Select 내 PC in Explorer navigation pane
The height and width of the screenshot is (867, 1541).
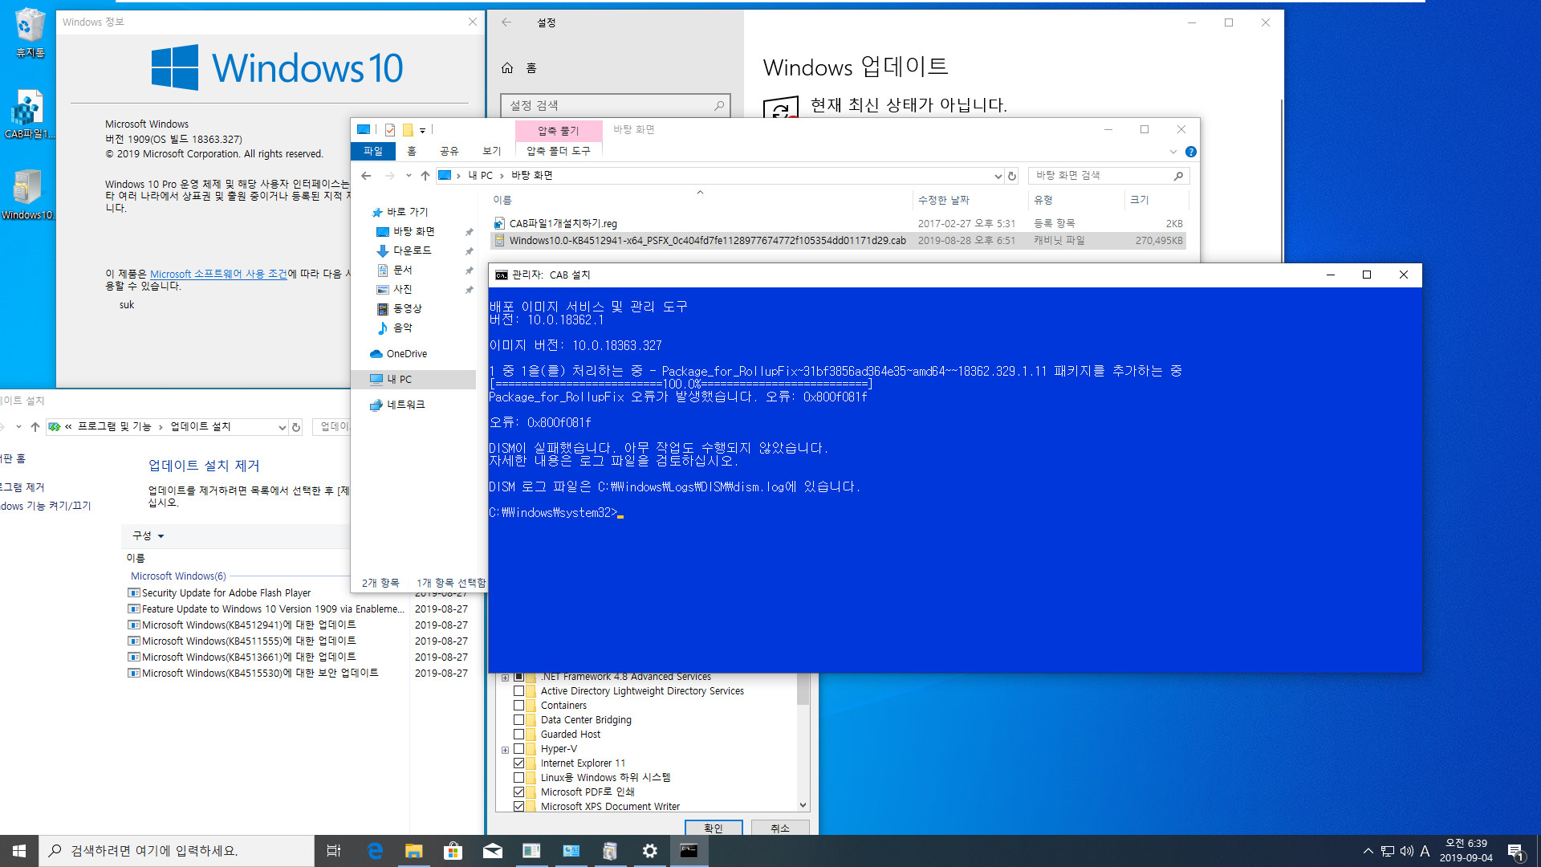tap(414, 380)
